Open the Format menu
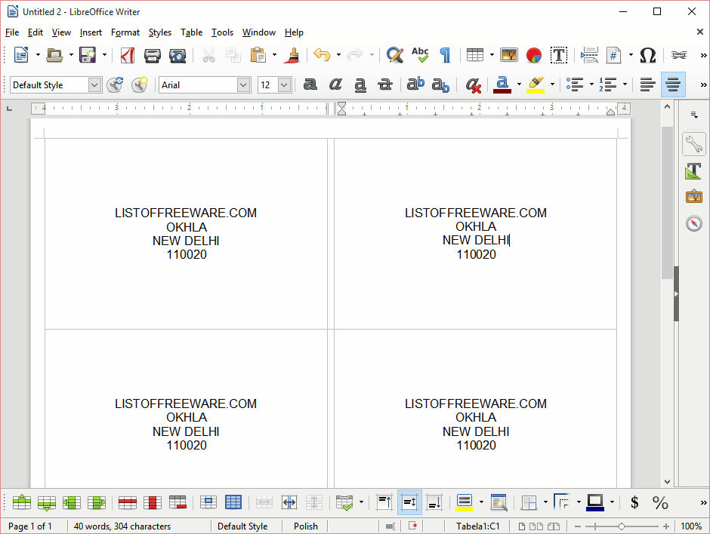The width and height of the screenshot is (710, 534). [x=125, y=32]
